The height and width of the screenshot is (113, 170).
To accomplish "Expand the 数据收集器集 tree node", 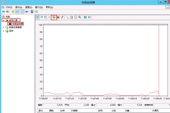I will [x=3, y=27].
